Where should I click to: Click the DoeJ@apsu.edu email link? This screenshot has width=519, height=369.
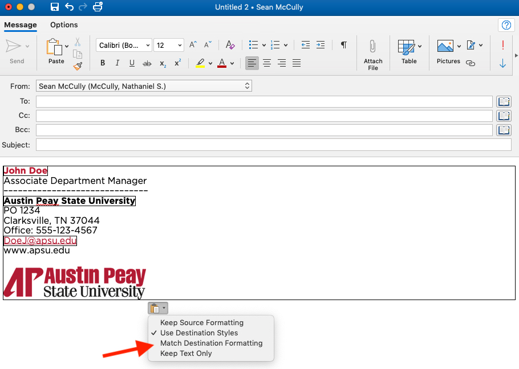(40, 241)
